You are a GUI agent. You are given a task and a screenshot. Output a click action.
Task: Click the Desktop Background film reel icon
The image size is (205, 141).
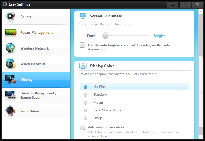[x=11, y=95]
